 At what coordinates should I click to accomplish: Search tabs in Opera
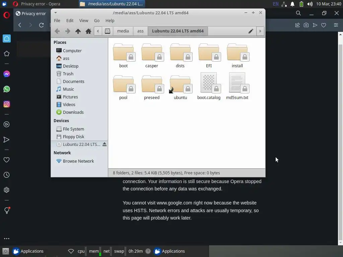click(x=298, y=13)
